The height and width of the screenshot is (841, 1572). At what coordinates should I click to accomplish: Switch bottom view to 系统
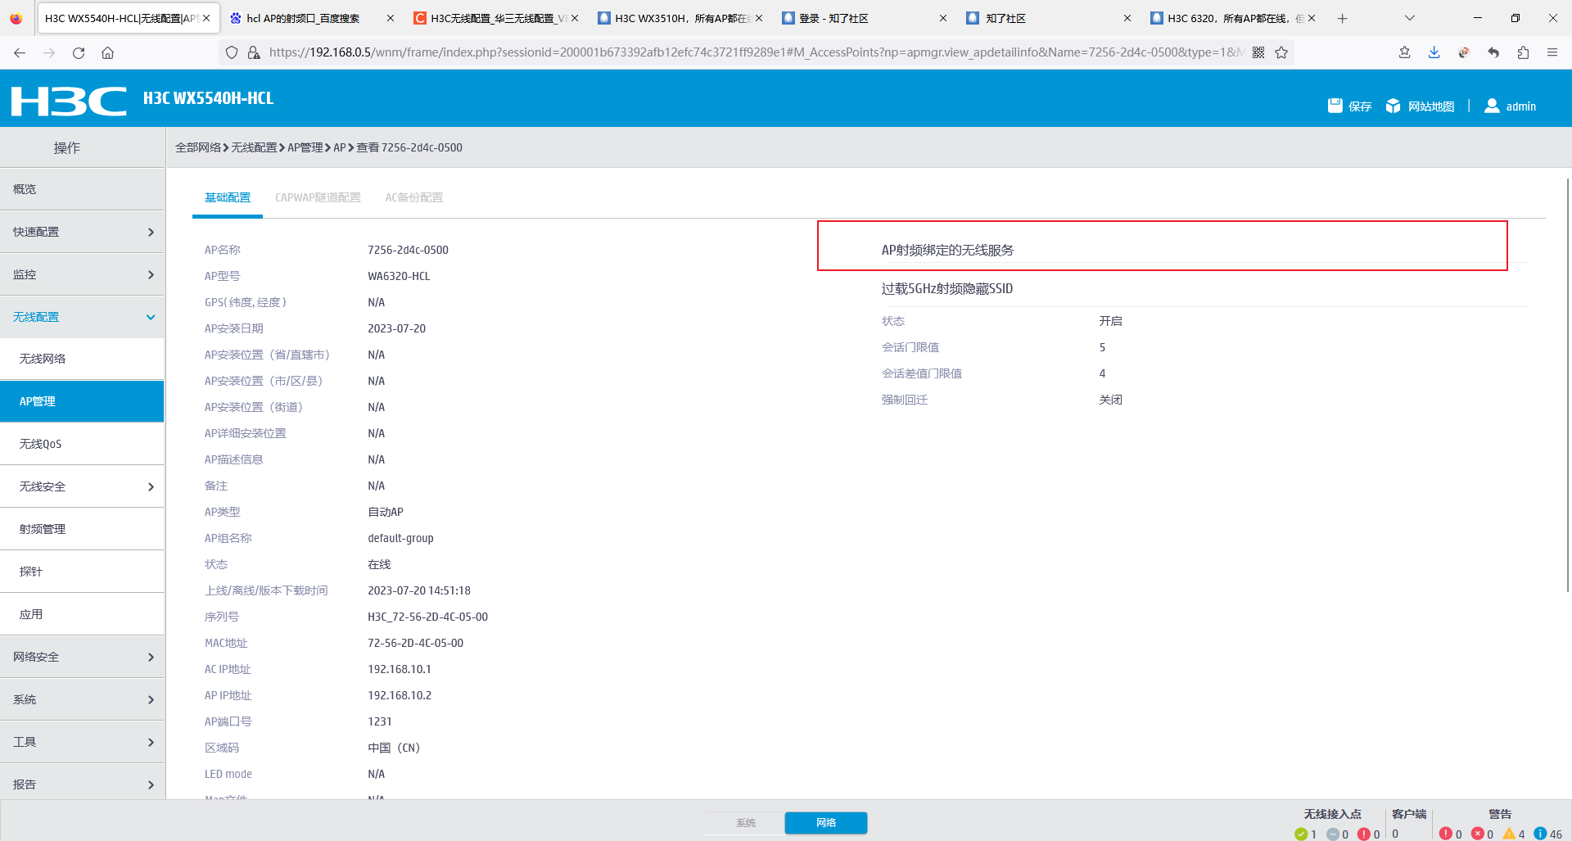745,823
